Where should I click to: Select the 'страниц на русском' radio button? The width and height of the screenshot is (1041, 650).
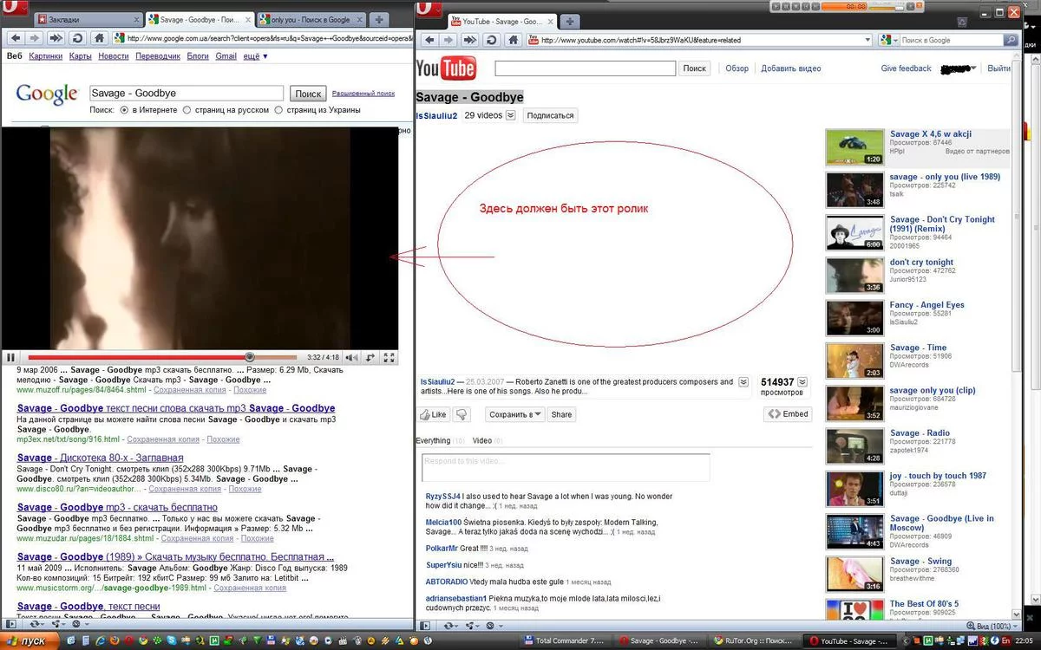pos(187,110)
